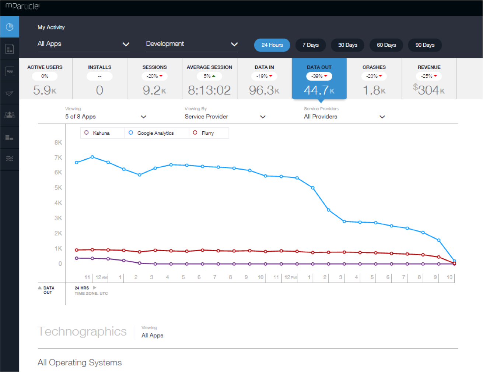Viewport: 483px width, 372px height.
Task: Click the wavy lines sidebar icon
Action: pyautogui.click(x=10, y=159)
